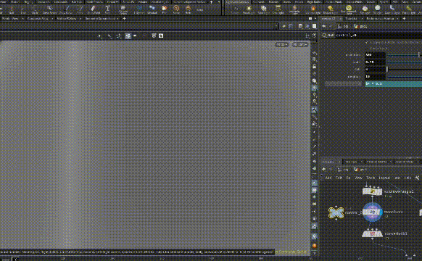Open the Geometry Spreadsheet tab menu arrow
Viewport: 422px width, 261px height.
[x=118, y=19]
